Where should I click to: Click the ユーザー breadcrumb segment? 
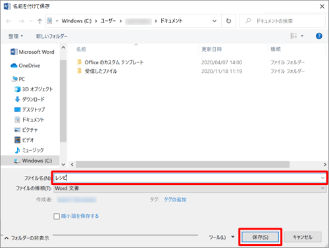108,21
